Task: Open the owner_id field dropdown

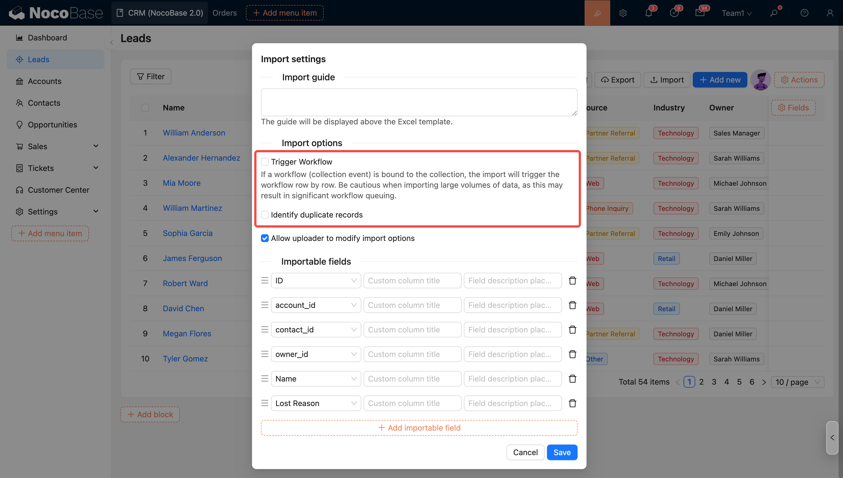Action: [x=316, y=354]
